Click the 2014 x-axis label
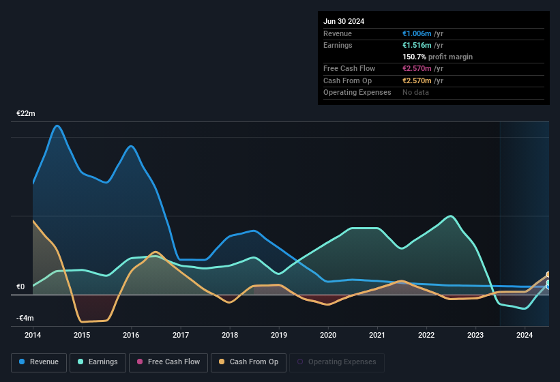 (33, 335)
